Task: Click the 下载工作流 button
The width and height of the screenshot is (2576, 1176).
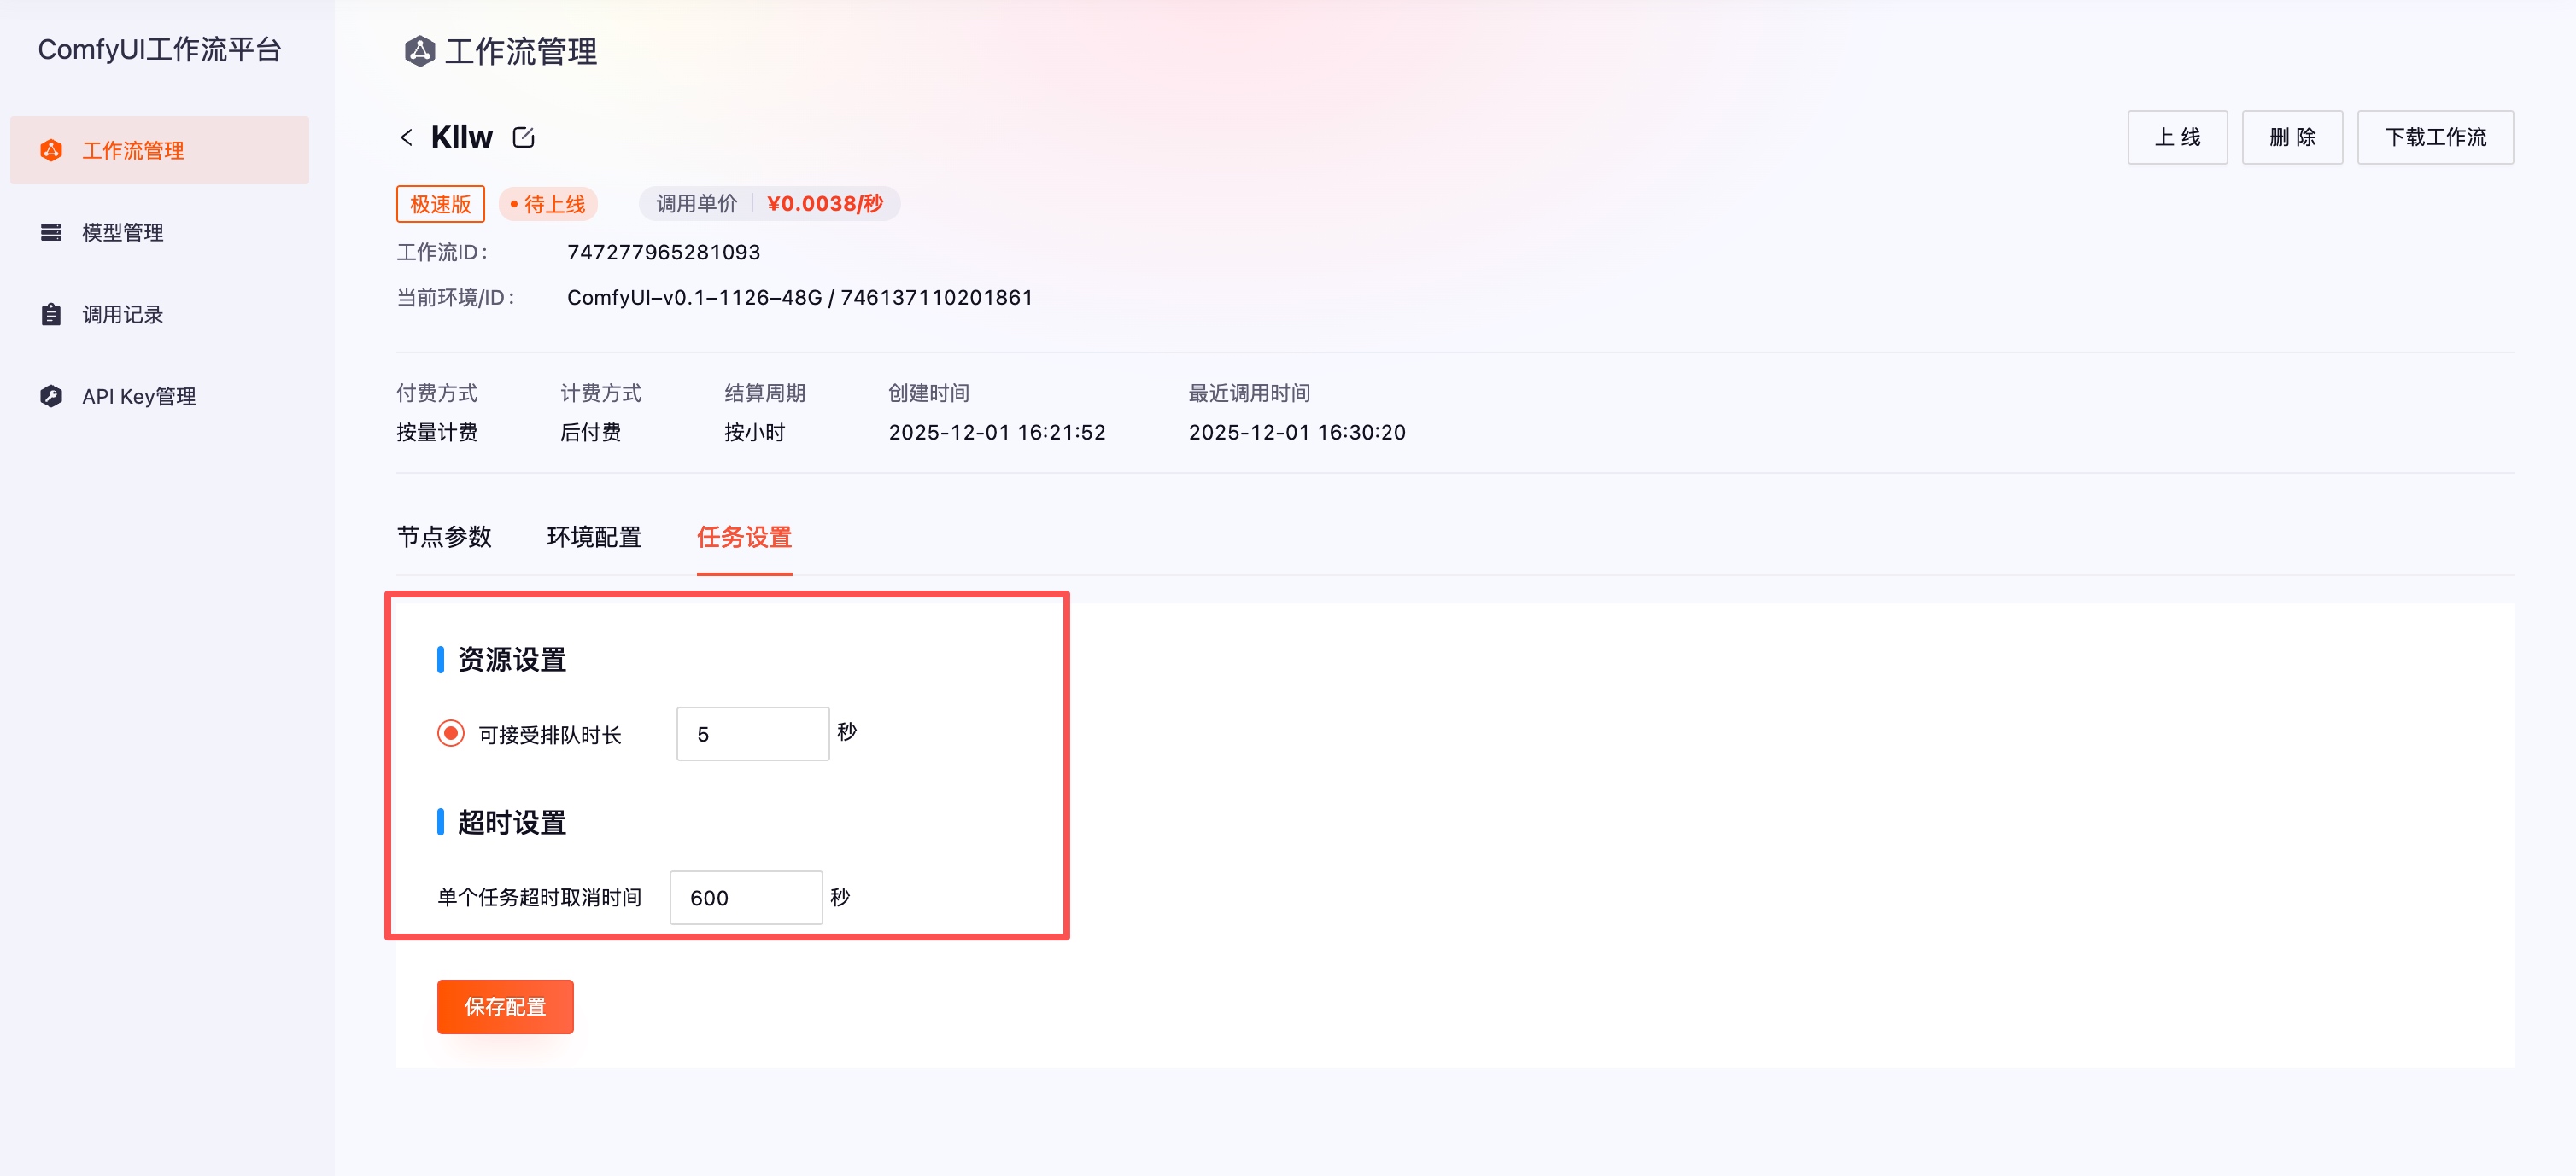Action: (x=2435, y=137)
